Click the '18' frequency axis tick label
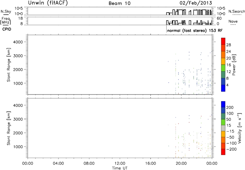This screenshot has height=170, width=245. tap(21, 18)
